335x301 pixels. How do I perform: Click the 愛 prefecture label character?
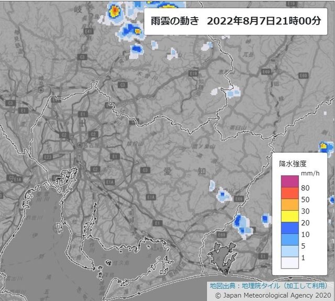pos(167,171)
